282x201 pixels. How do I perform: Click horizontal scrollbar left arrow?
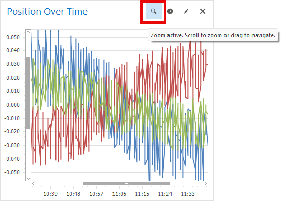point(33,183)
